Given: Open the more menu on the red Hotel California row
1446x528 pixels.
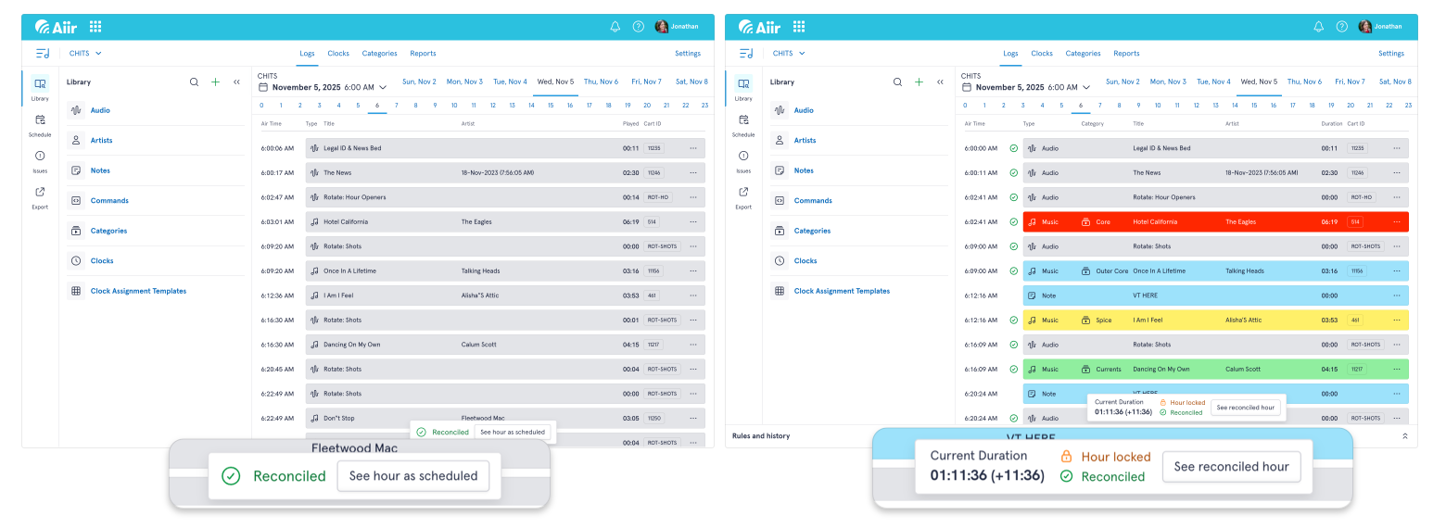Looking at the screenshot, I should tap(1396, 222).
